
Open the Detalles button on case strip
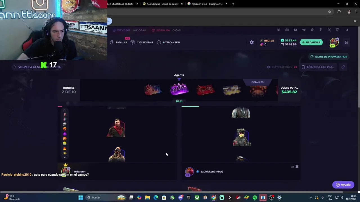click(x=257, y=82)
